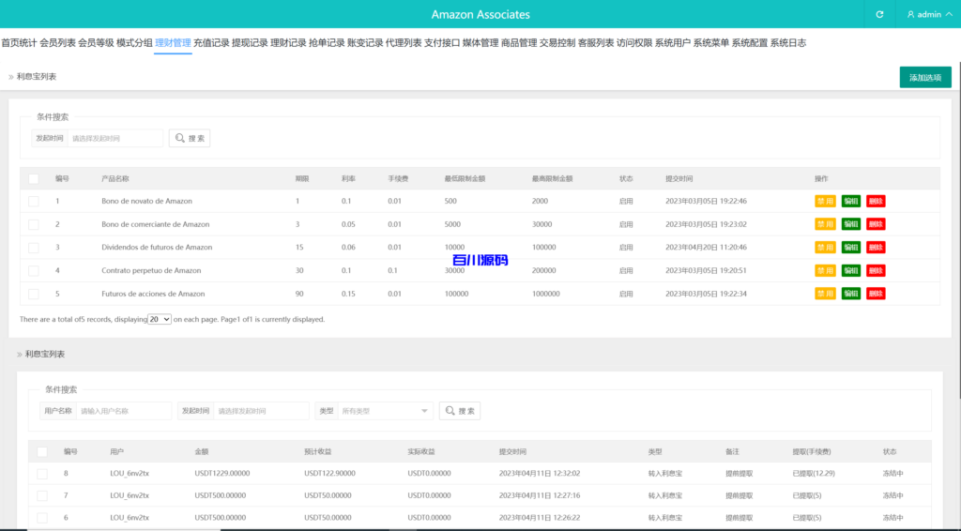Tick the checkbox for record number 8
Image resolution: width=961 pixels, height=531 pixels.
point(41,474)
